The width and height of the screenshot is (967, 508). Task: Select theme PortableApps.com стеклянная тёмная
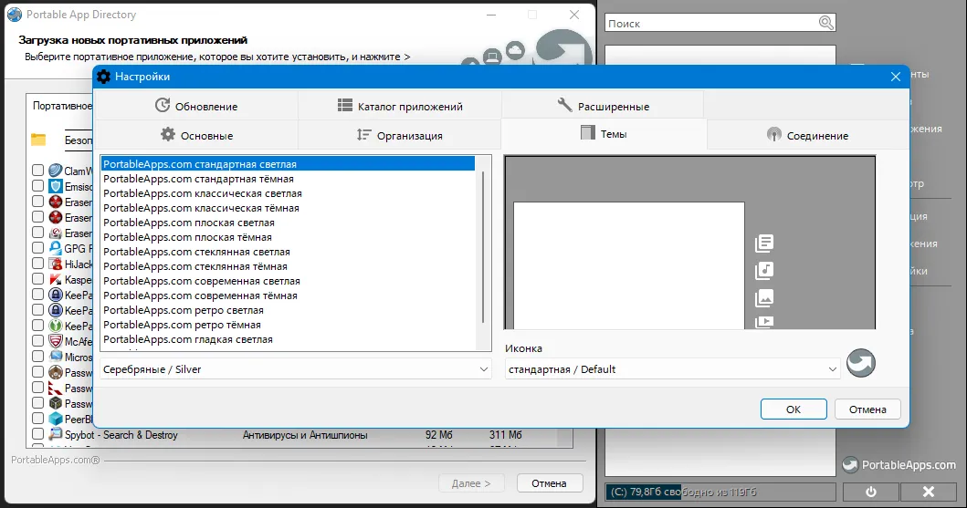point(194,266)
